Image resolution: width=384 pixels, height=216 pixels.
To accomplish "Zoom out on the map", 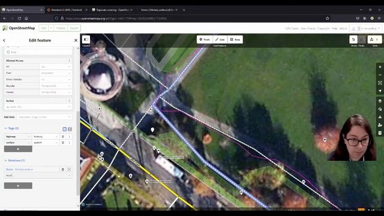I will pyautogui.click(x=380, y=75).
